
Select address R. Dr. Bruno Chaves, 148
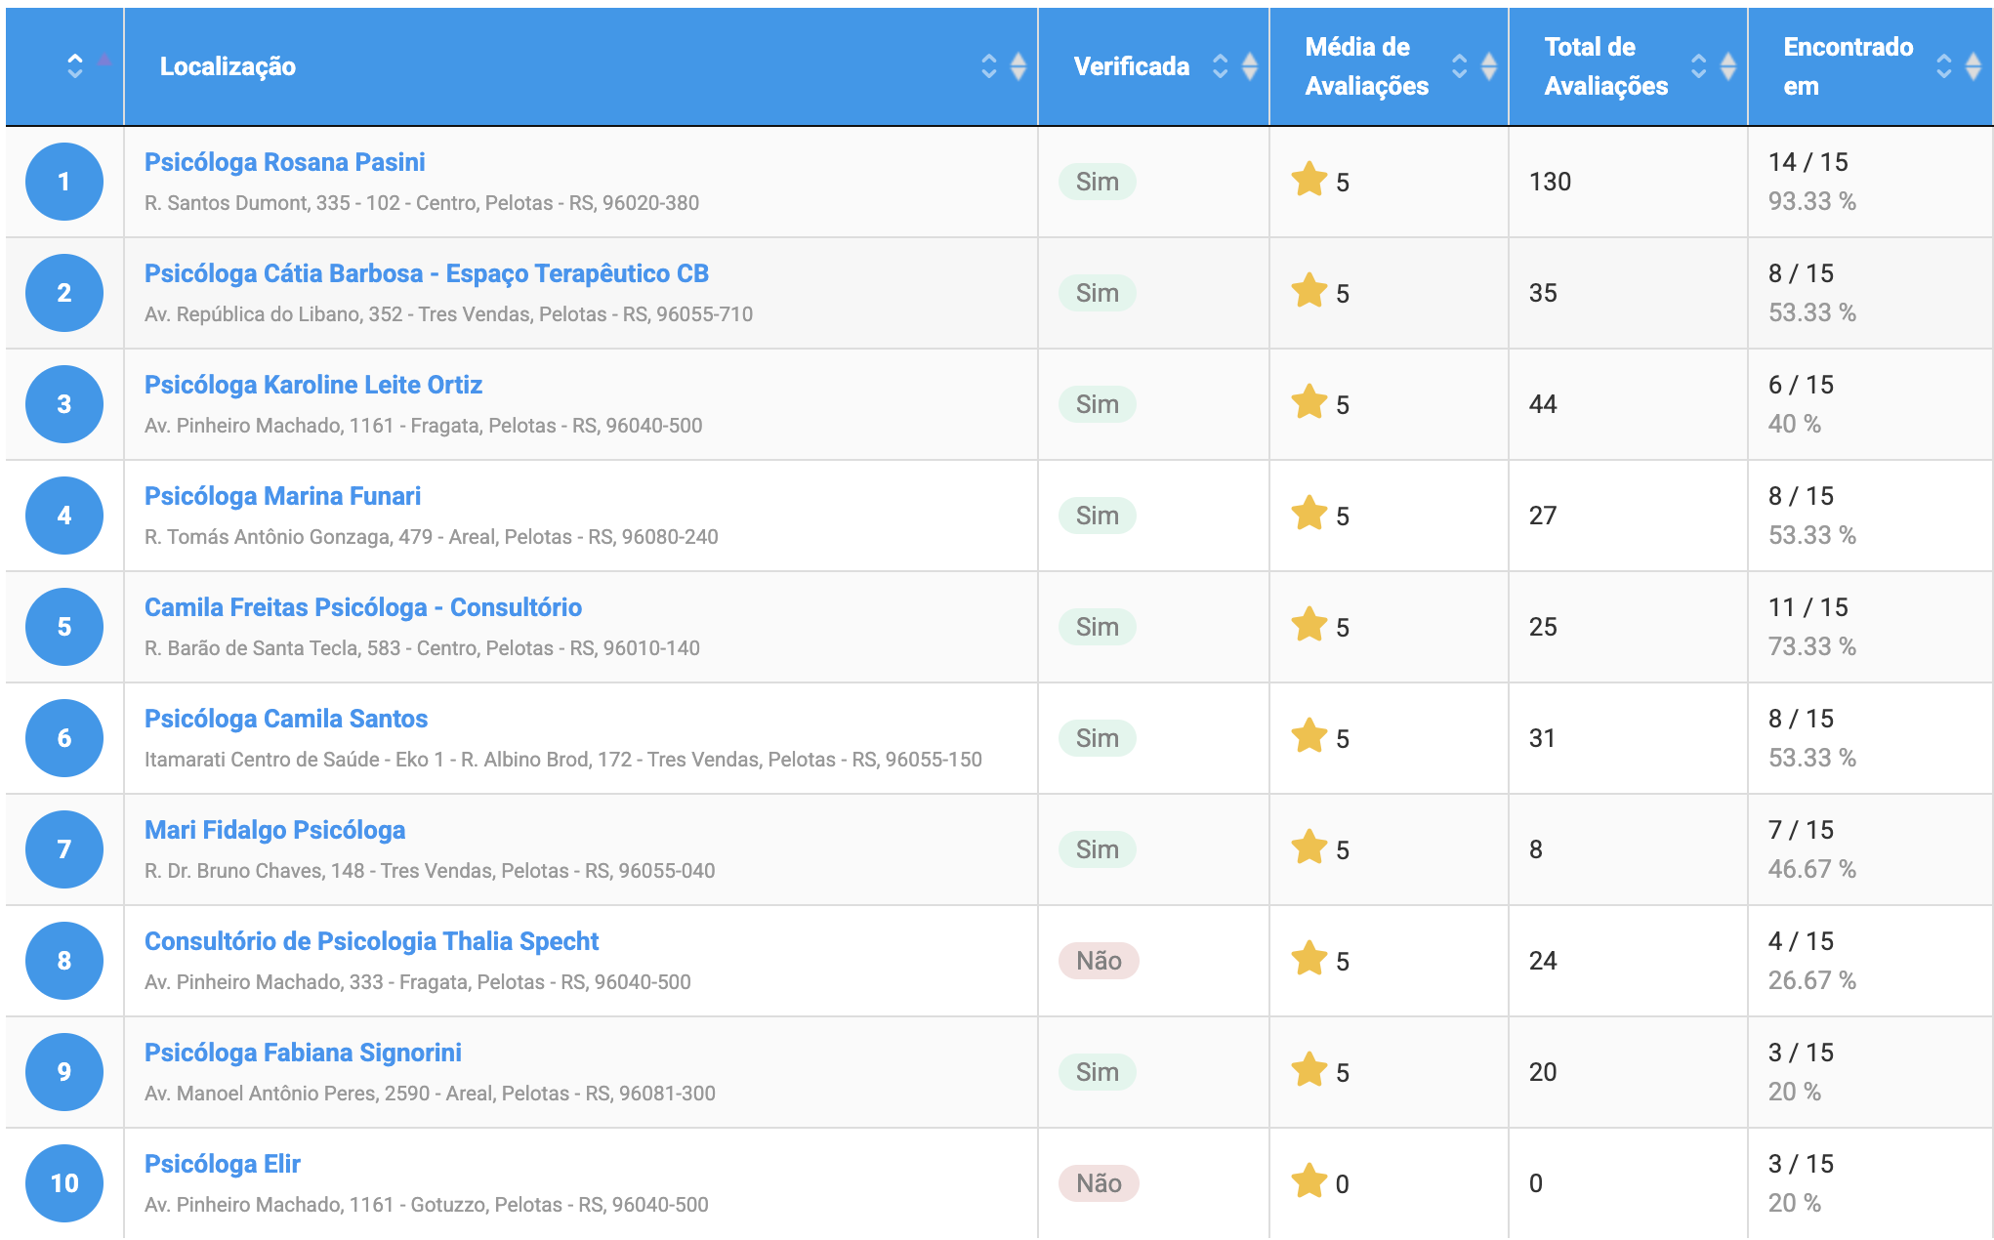(430, 871)
